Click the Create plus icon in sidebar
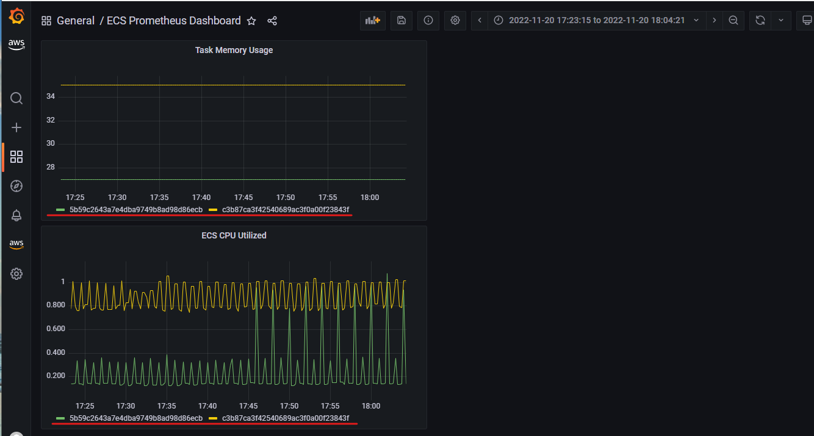814x436 pixels. [x=16, y=127]
